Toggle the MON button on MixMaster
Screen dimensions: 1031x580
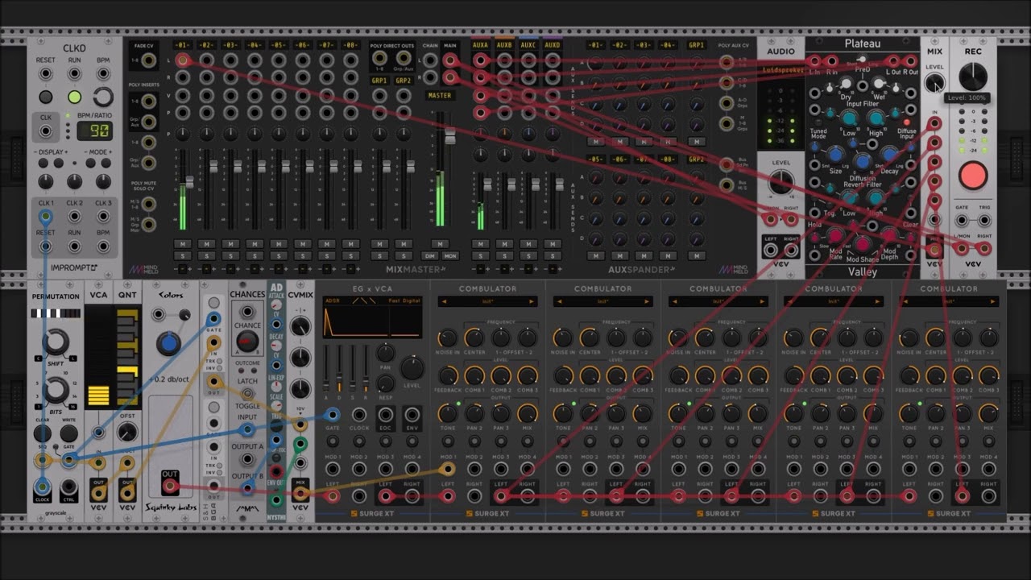[x=449, y=256]
